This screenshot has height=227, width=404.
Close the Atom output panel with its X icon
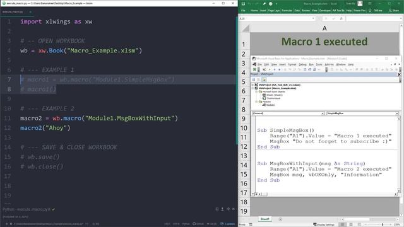tap(234, 209)
